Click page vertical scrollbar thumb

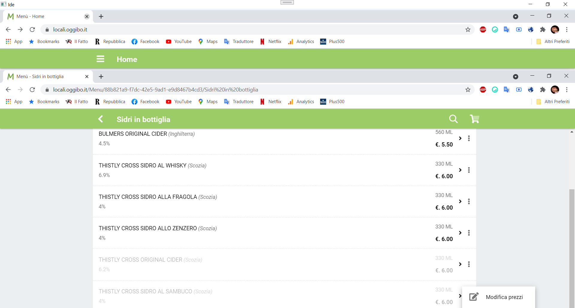pyautogui.click(x=572, y=248)
